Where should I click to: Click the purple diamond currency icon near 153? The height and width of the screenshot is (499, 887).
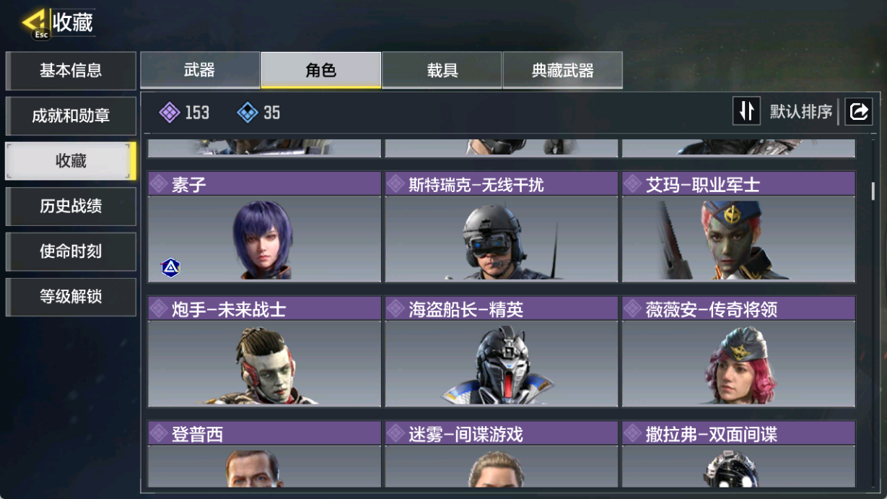pos(170,113)
